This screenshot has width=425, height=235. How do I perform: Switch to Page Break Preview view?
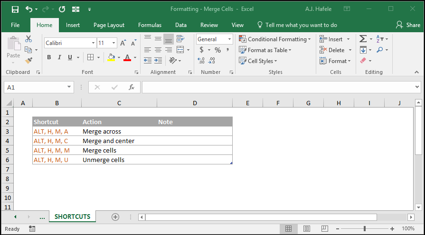[324, 228]
